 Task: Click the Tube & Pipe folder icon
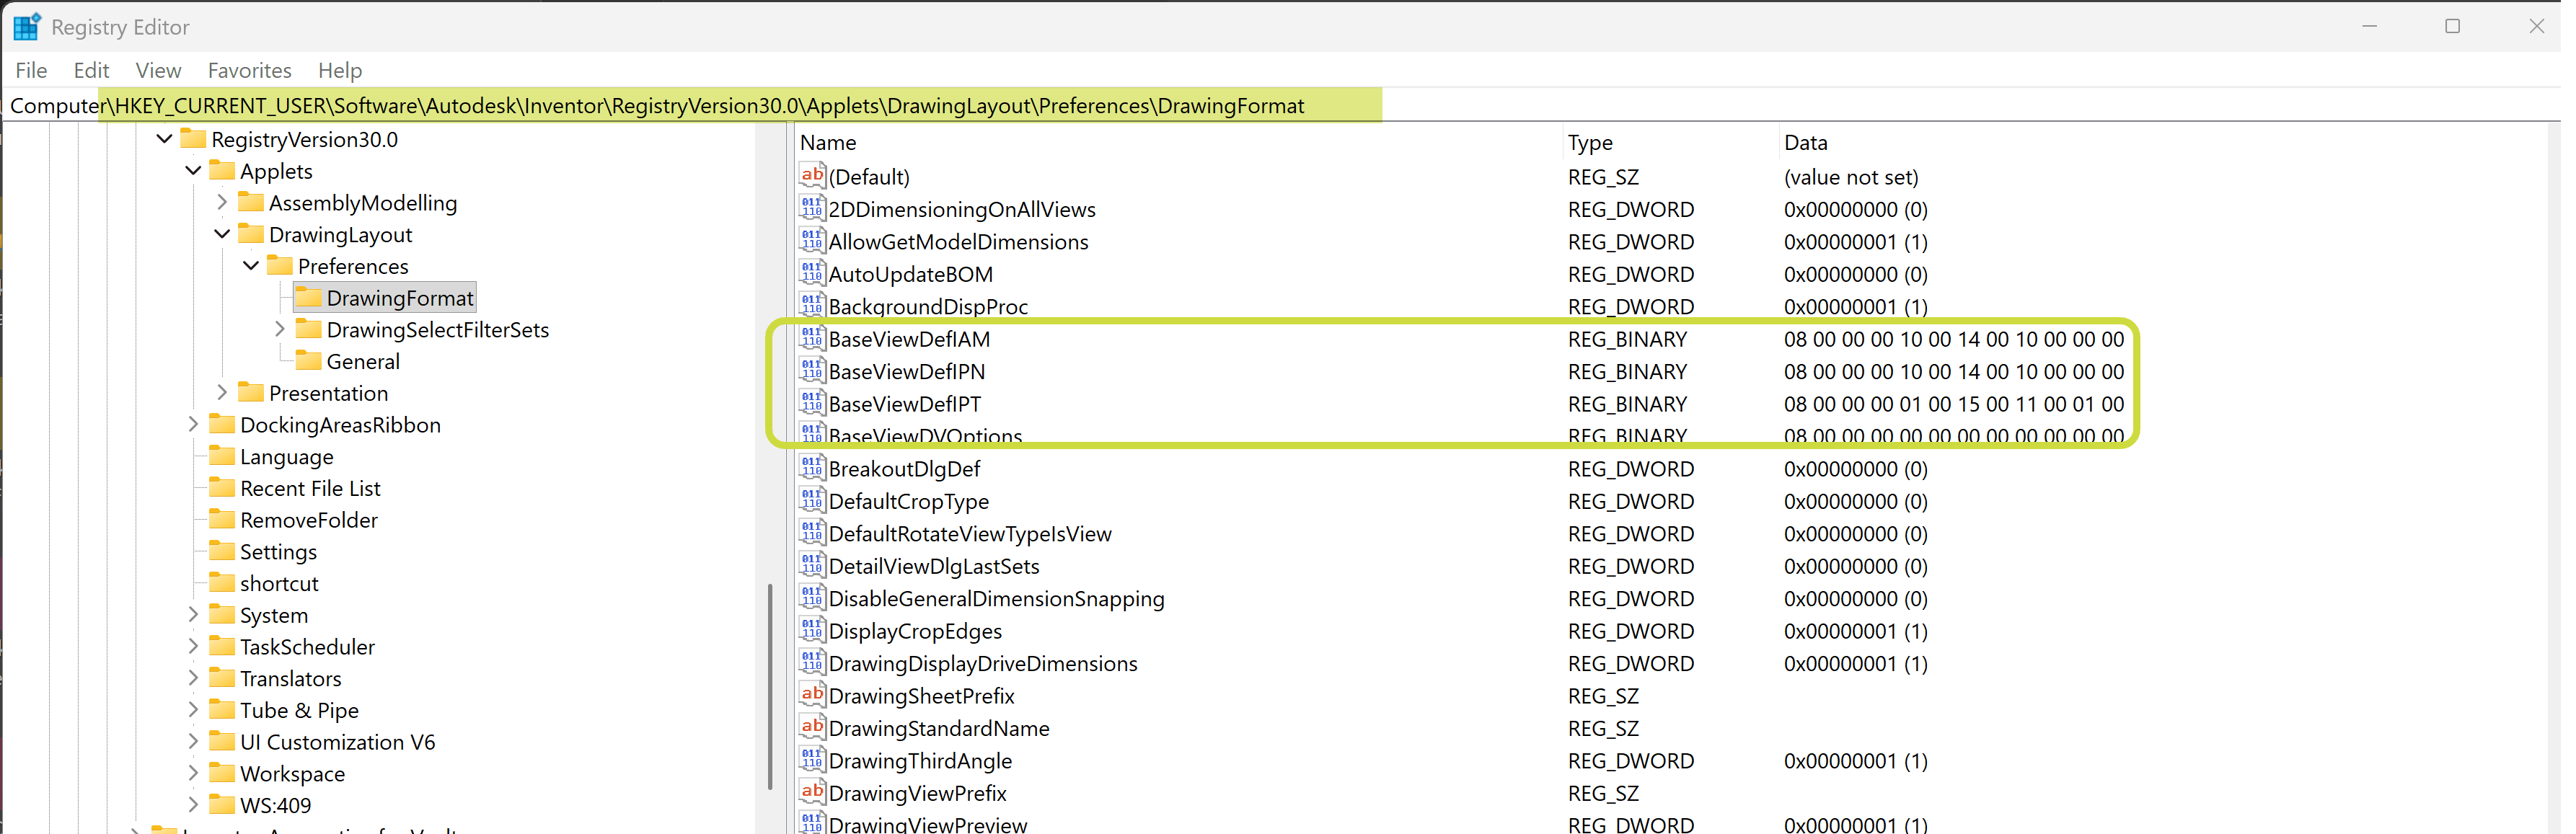tap(222, 710)
